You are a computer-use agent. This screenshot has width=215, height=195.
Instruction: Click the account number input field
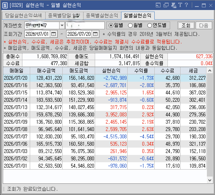(x=42, y=25)
